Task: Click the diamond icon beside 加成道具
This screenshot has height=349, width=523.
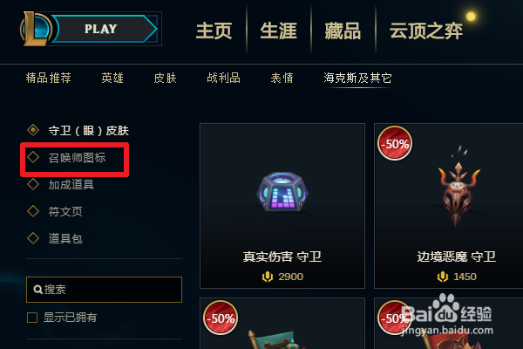Action: (33, 184)
